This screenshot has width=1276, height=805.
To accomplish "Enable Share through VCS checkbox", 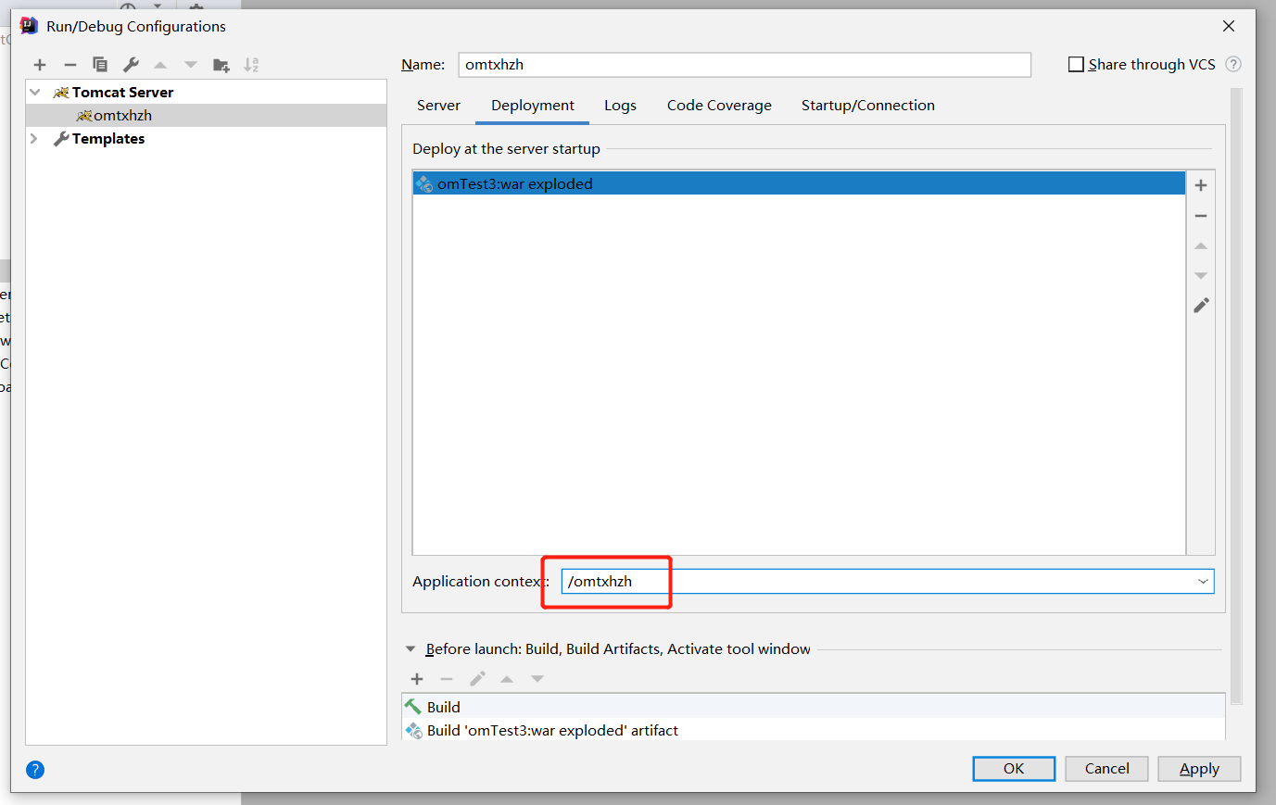I will 1076,64.
